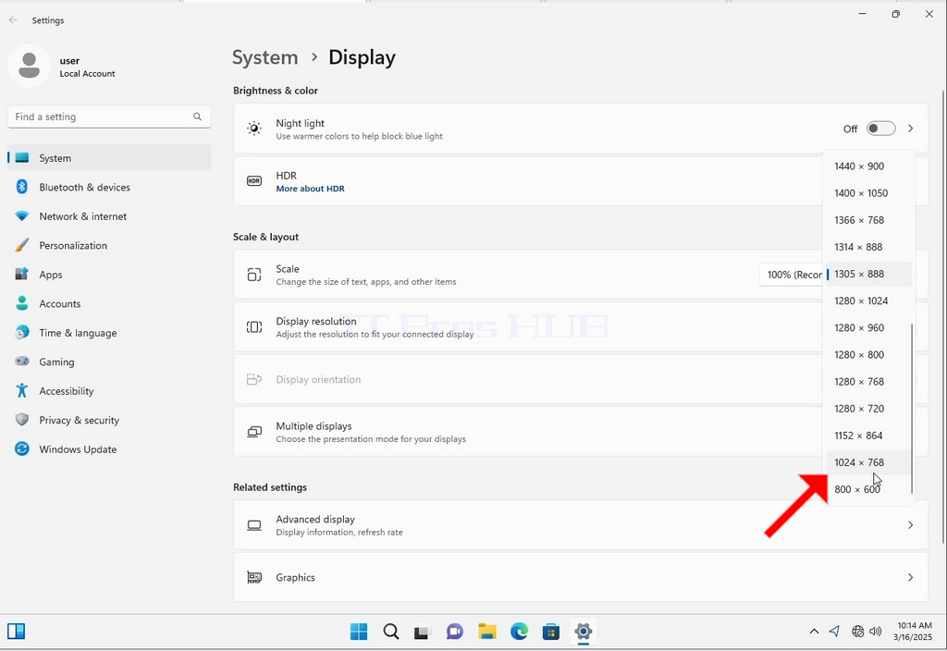Expand Night light settings chevron
Image resolution: width=947 pixels, height=651 pixels.
pyautogui.click(x=910, y=129)
